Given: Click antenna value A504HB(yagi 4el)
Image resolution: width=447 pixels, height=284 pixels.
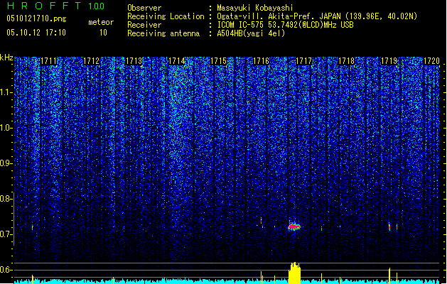Looking at the screenshot, I should (x=251, y=33).
